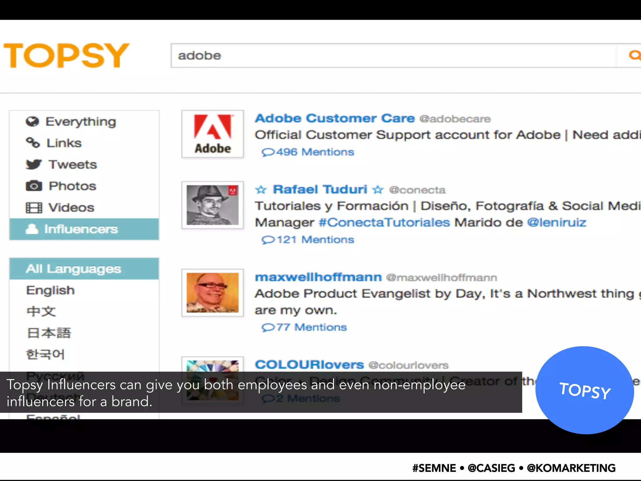Image resolution: width=641 pixels, height=481 pixels.
Task: Open the Everything filter
Action: (x=84, y=122)
